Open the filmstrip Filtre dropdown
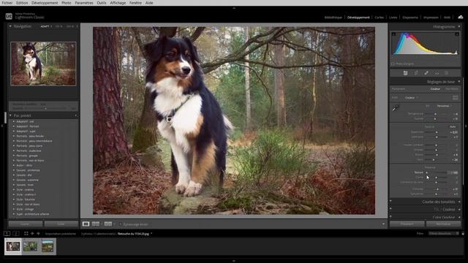 point(444,234)
